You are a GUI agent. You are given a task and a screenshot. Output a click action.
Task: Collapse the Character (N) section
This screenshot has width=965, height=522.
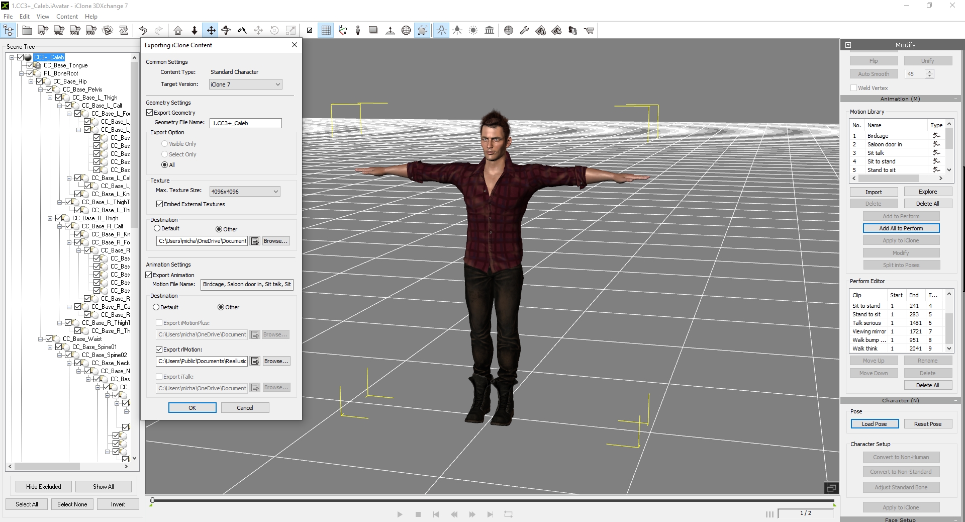tap(955, 401)
